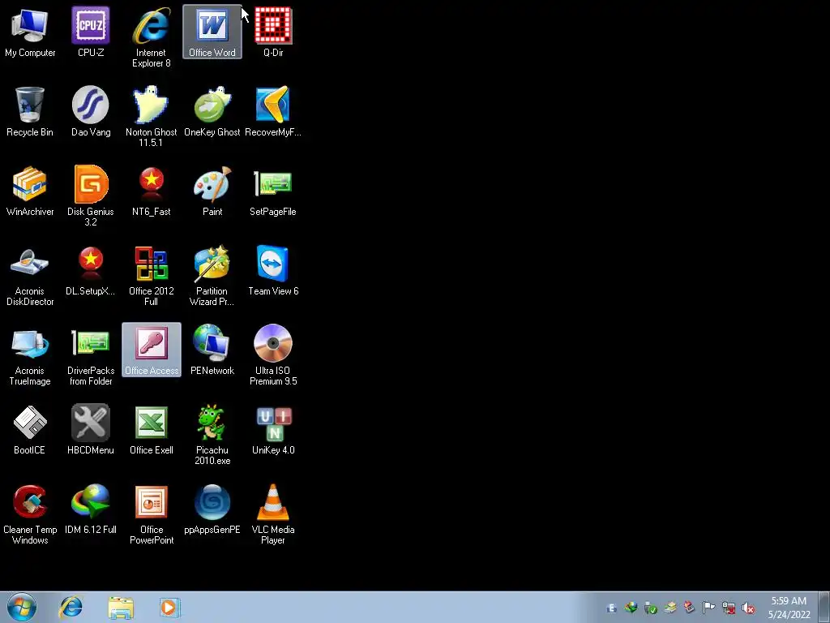Screen dimensions: 830x623
Task: Select the HBCDMenu tools icon
Action: click(x=91, y=429)
